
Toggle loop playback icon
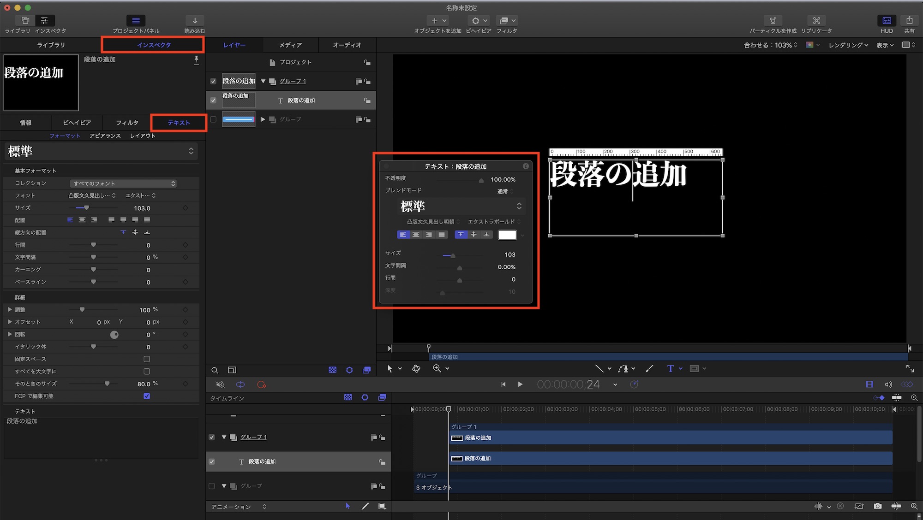(240, 384)
